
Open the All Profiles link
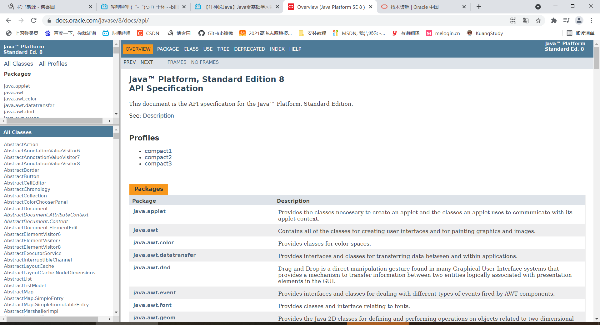[x=53, y=63]
